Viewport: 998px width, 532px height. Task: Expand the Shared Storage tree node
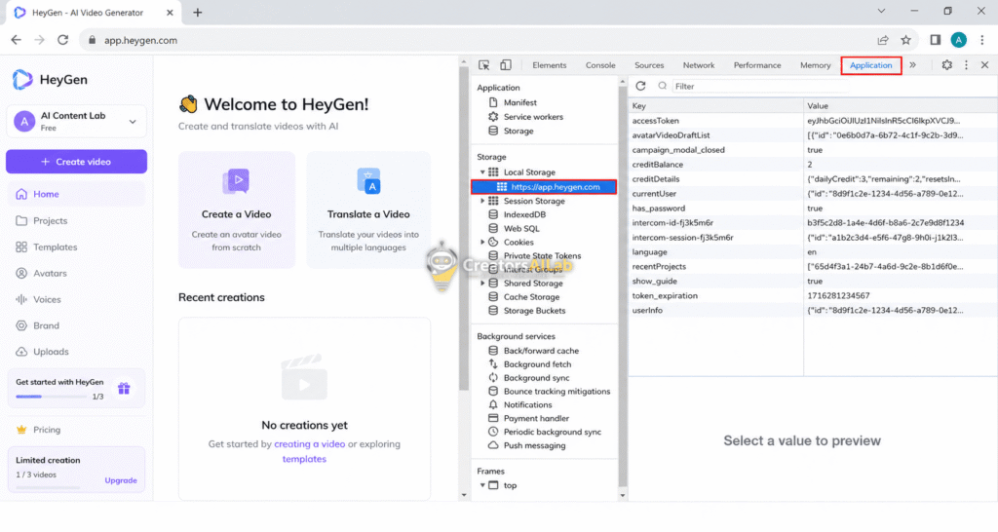tap(482, 284)
